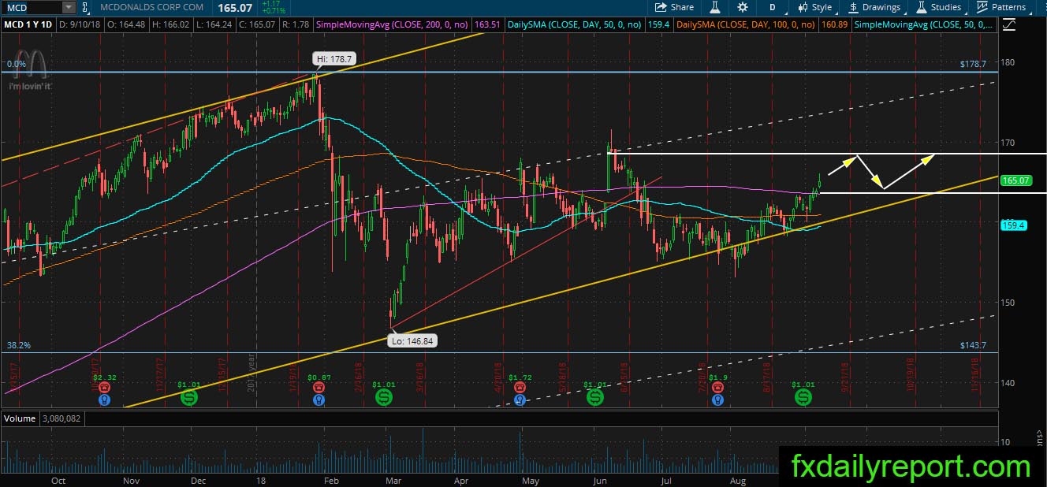Click the 0.0% retracement label
The width and height of the screenshot is (1047, 487).
coord(16,63)
